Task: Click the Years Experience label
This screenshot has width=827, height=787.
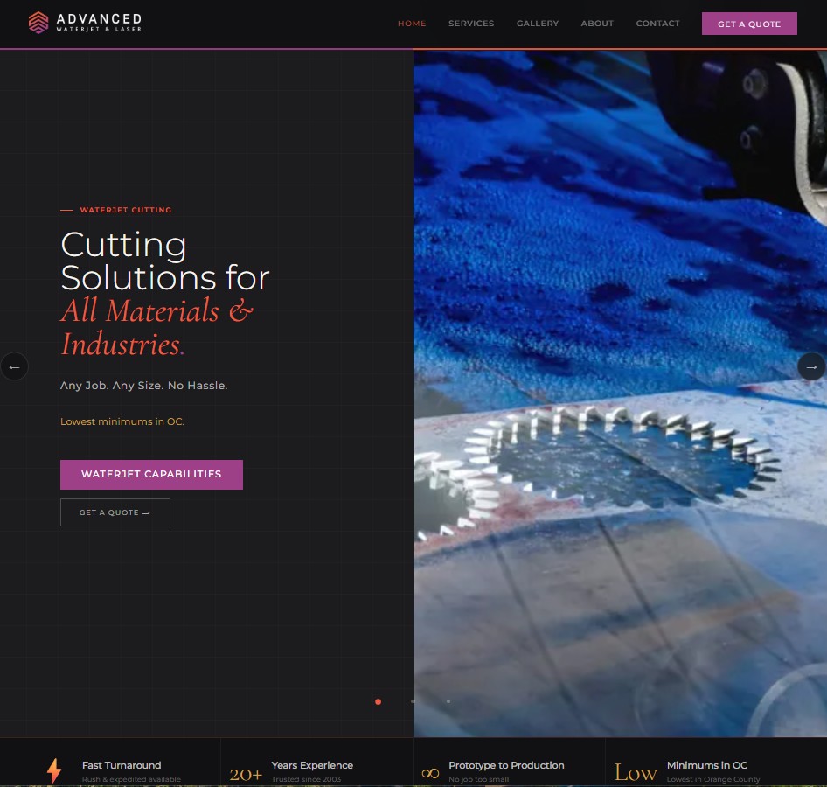Action: pos(312,765)
